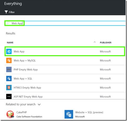This screenshot has height=121, width=127.
Task: Select the HTML5 Empty Web App result
Action: pyautogui.click(x=27, y=88)
